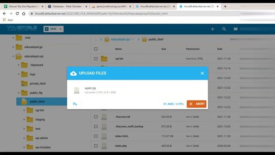Check the .htaccess_swift_backup row checkbox
Screen dimensions: 275x155
click(x=96, y=126)
